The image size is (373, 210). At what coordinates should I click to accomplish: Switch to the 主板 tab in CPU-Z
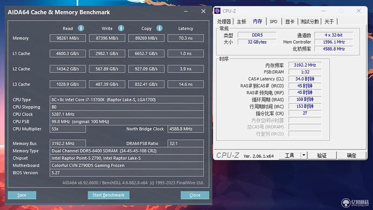[242, 21]
